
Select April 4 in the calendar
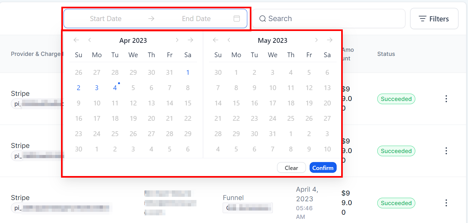tap(115, 88)
